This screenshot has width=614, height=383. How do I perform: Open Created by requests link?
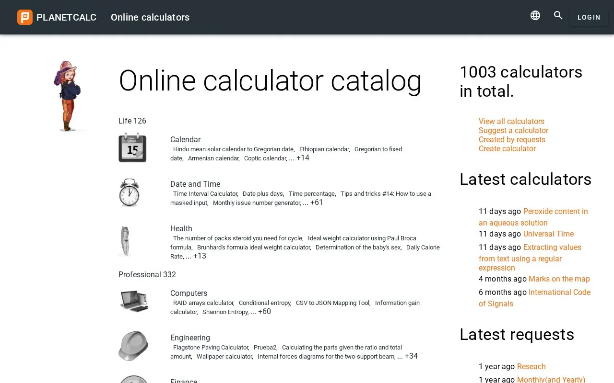512,139
